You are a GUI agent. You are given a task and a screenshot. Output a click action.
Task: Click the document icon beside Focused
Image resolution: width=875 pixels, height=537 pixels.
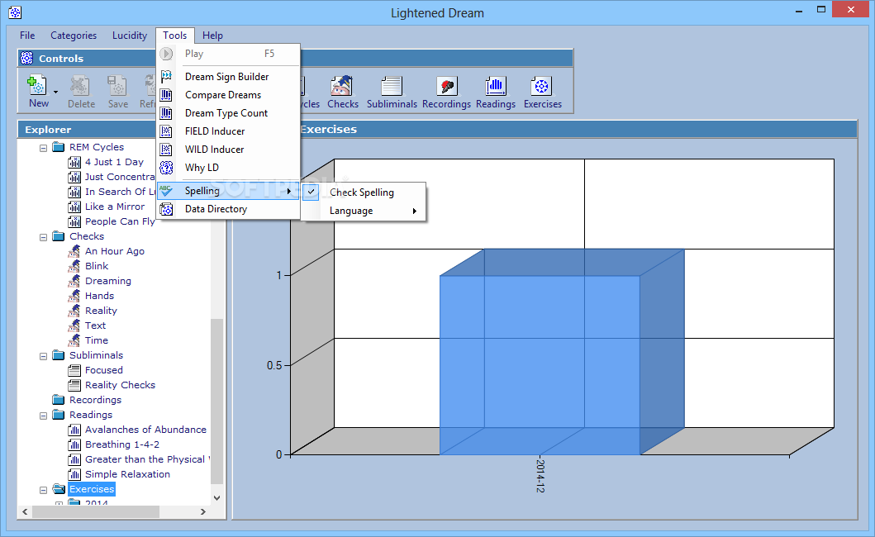(x=74, y=370)
